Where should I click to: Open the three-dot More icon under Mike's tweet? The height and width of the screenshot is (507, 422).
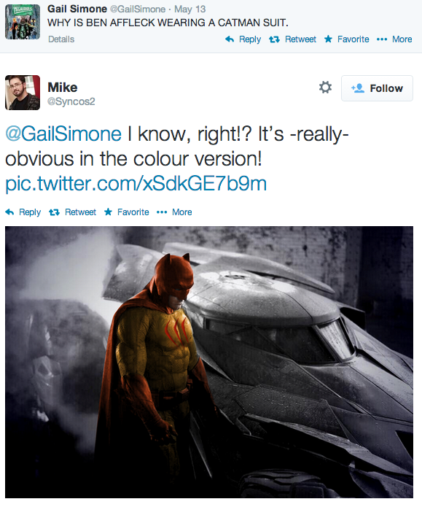[162, 212]
